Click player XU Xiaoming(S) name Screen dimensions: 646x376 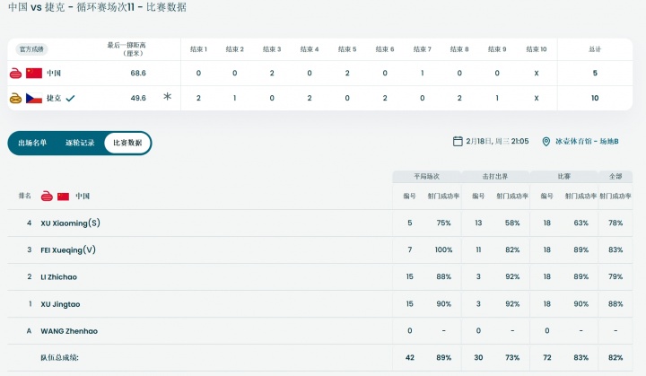point(70,223)
